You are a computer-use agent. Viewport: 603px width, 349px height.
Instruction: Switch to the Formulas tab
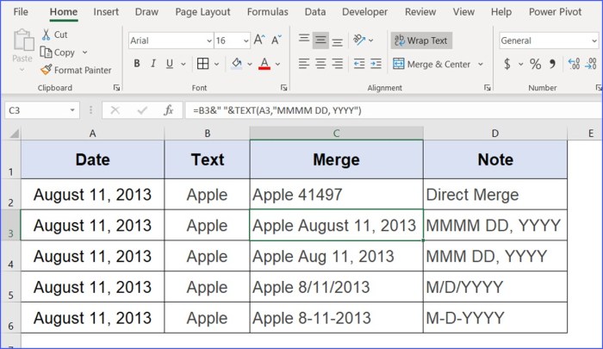pyautogui.click(x=267, y=12)
